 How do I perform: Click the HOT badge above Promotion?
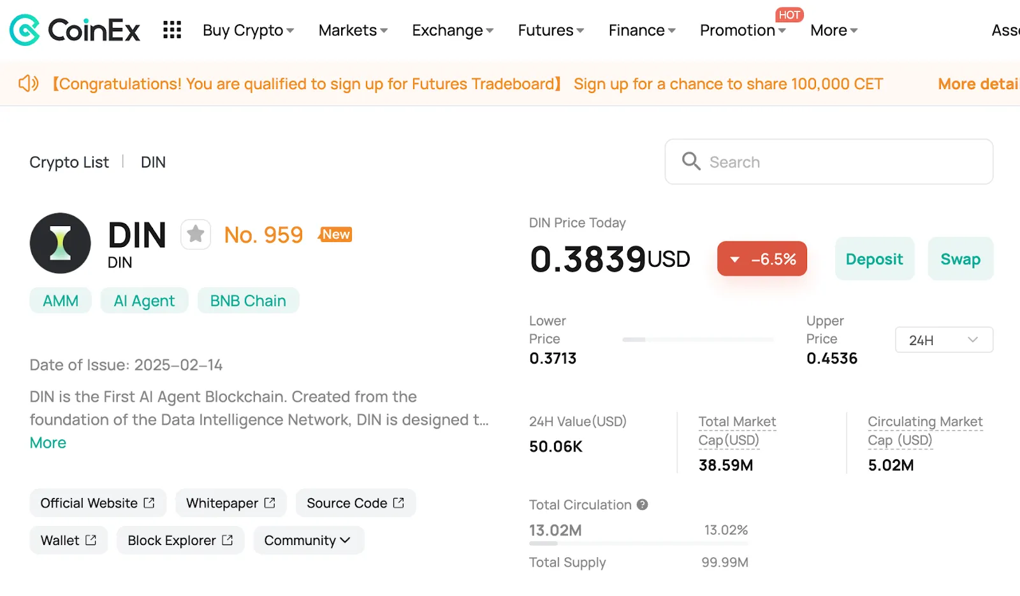(x=789, y=15)
